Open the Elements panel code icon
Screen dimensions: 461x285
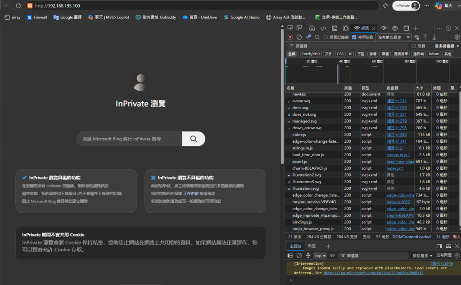323,28
